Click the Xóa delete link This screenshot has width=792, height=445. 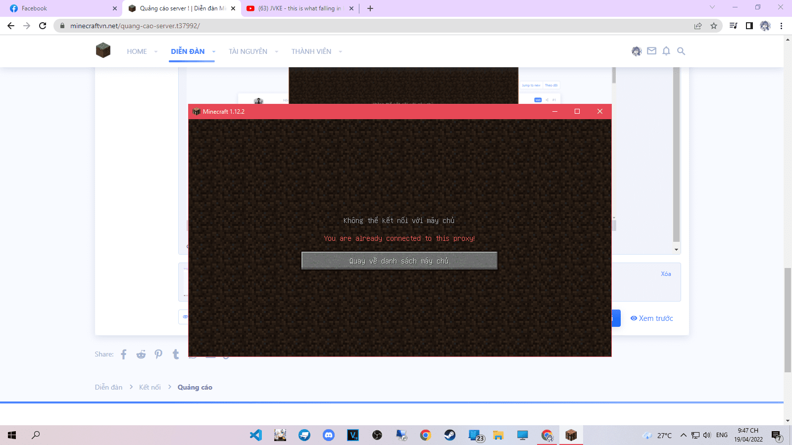click(x=666, y=274)
